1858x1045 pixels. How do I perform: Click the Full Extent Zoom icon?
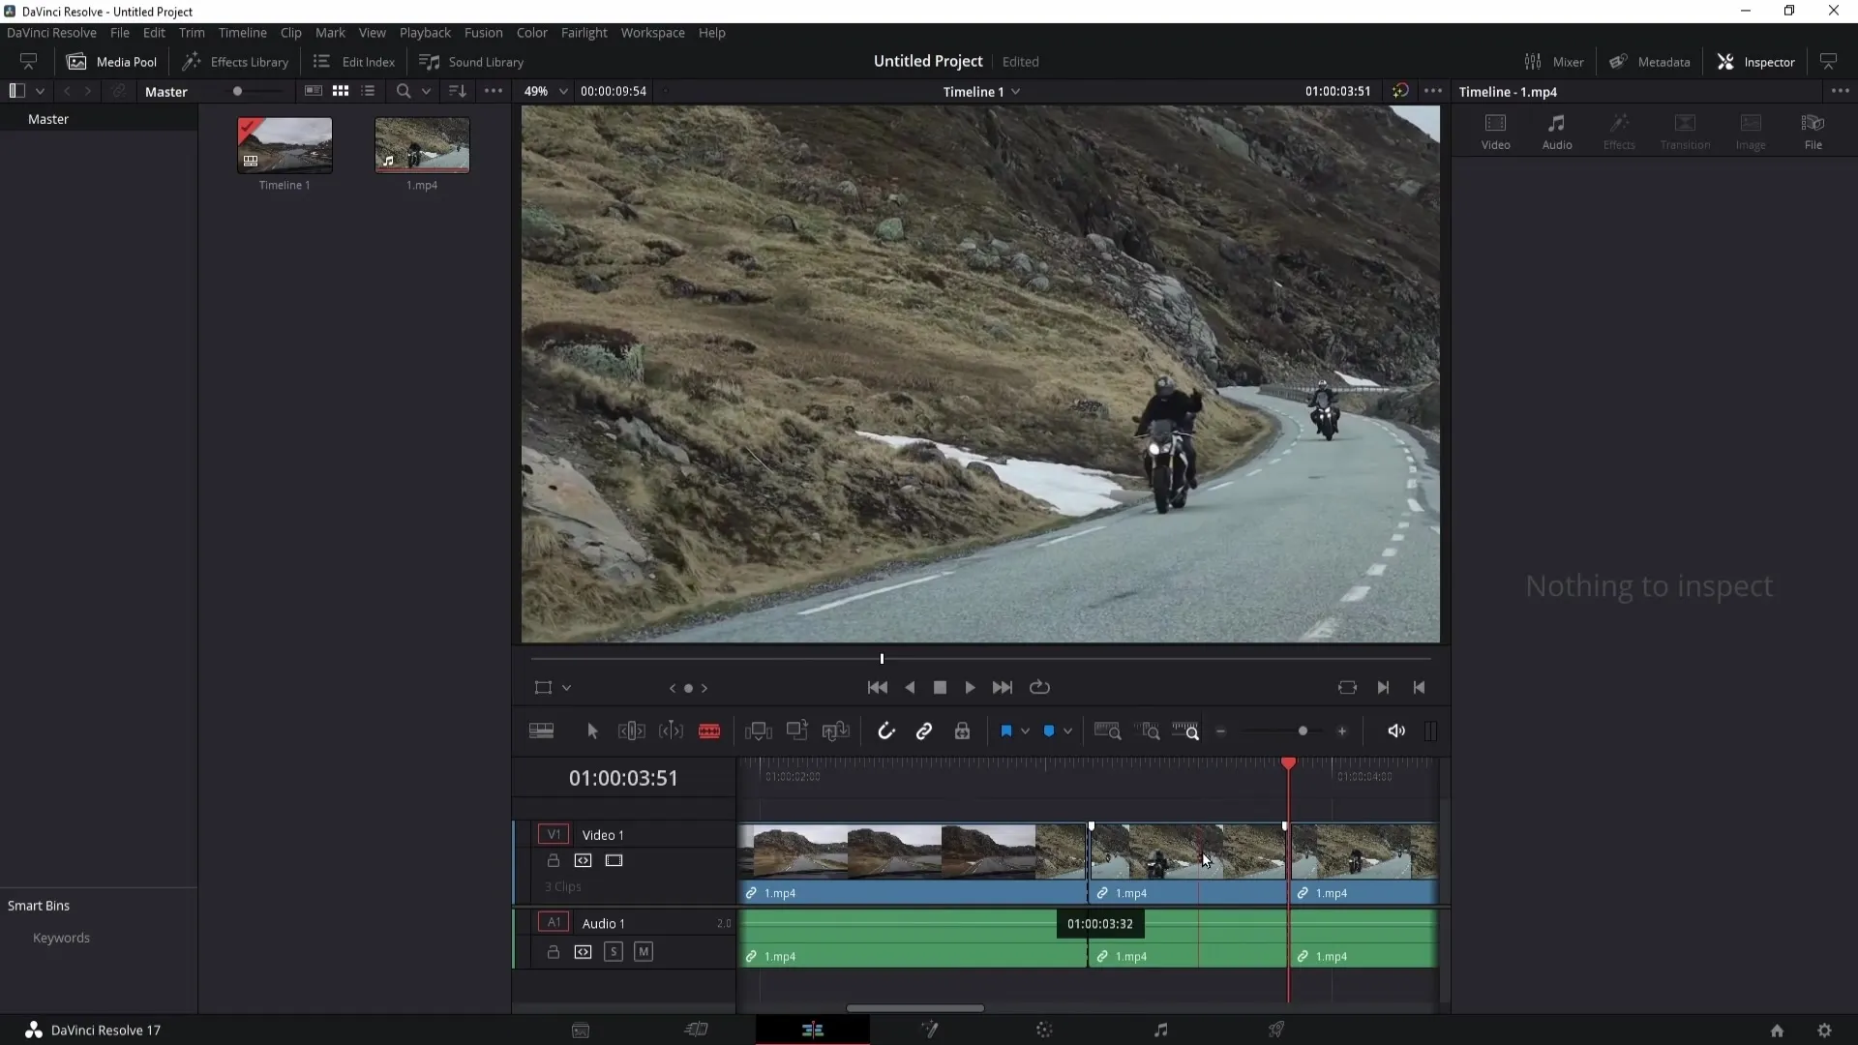(1107, 731)
